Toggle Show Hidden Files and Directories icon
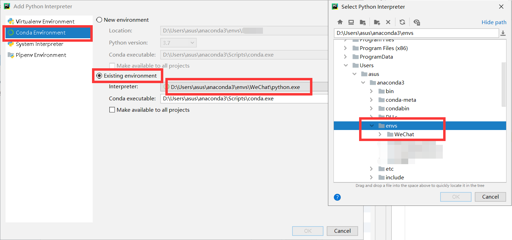 [417, 22]
